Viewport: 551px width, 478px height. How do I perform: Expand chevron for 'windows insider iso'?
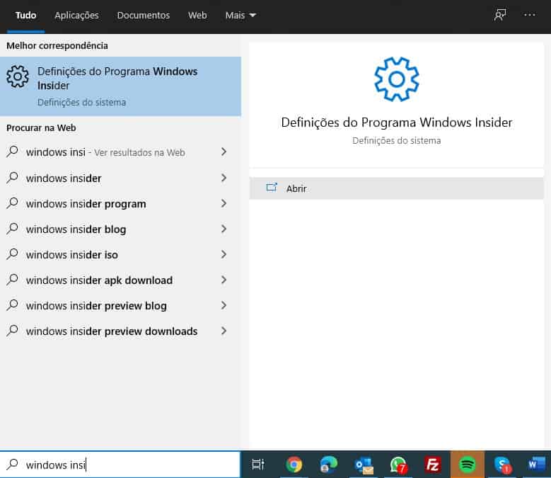(224, 254)
